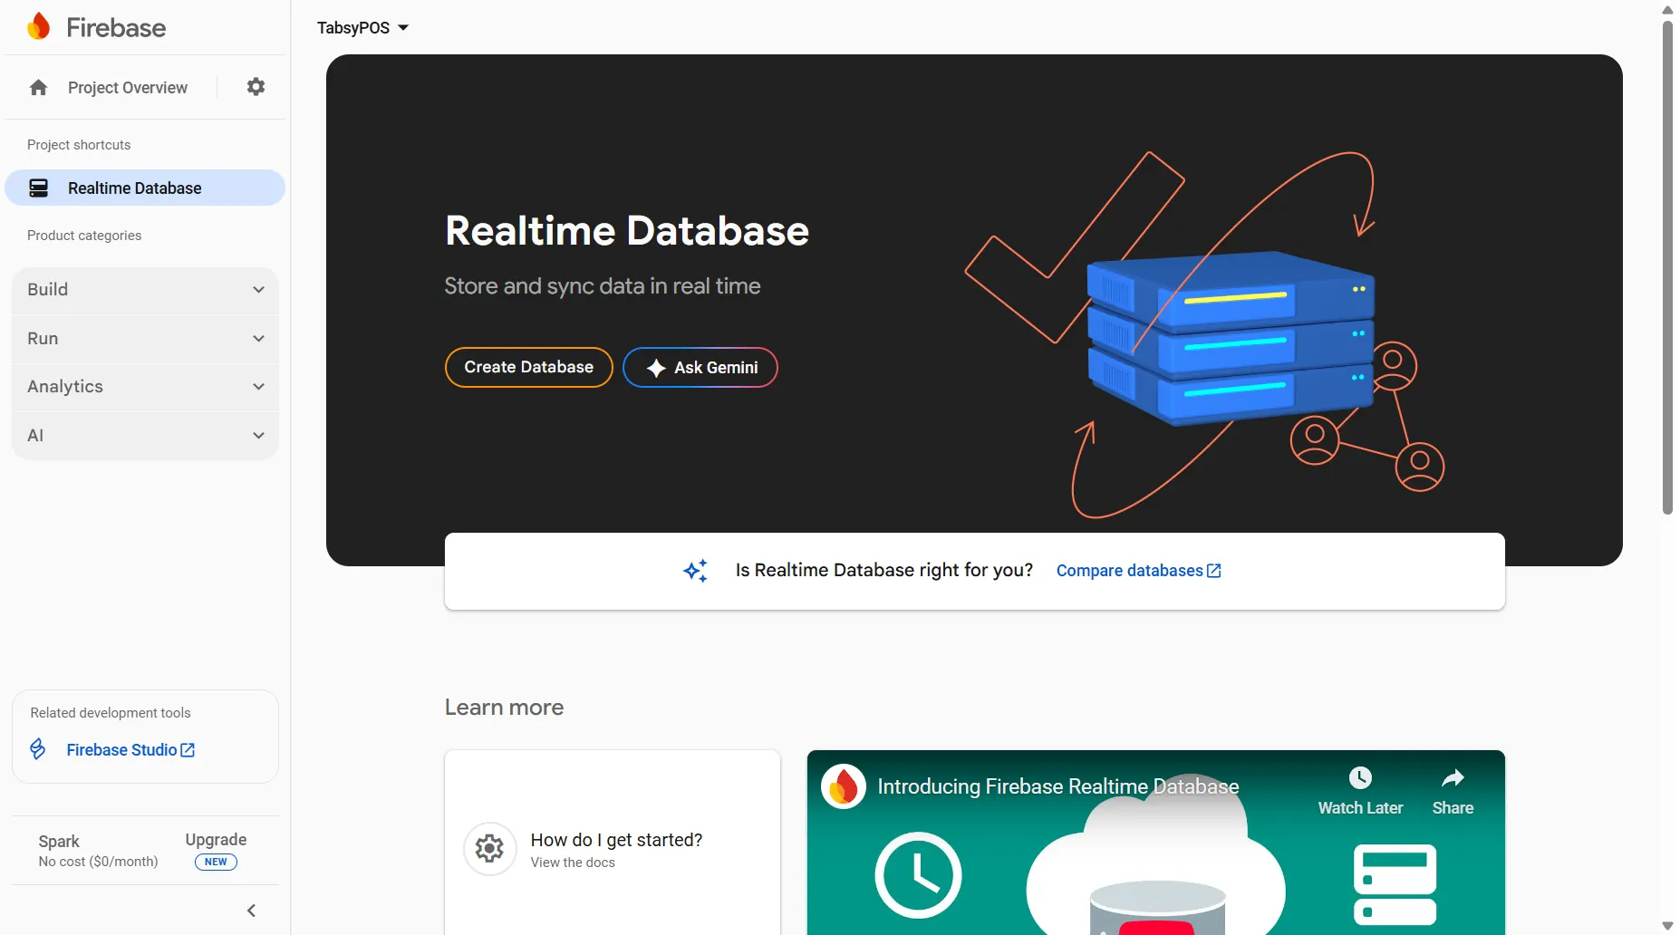Click the page vertical scrollbar thumb
Screen dimensions: 1680x935
[1667, 267]
